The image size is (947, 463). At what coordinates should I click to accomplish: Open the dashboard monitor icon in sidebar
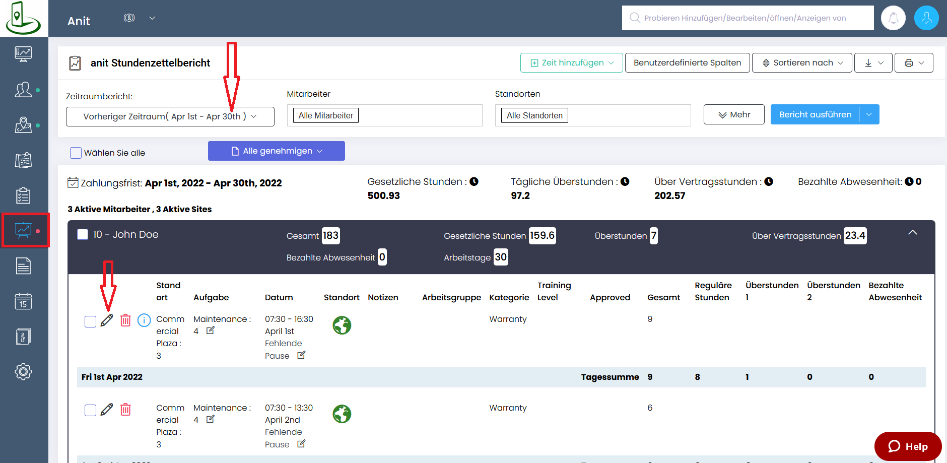[23, 54]
